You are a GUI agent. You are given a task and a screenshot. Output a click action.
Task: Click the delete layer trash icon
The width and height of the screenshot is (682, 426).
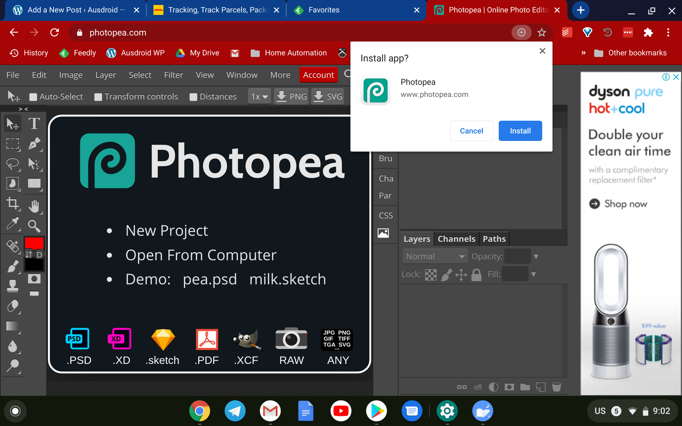[x=557, y=387]
